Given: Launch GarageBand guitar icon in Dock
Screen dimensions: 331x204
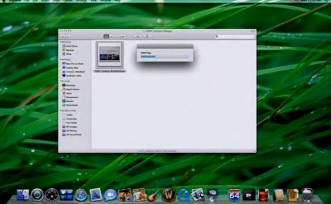Looking at the screenshot, I should coord(153,195).
